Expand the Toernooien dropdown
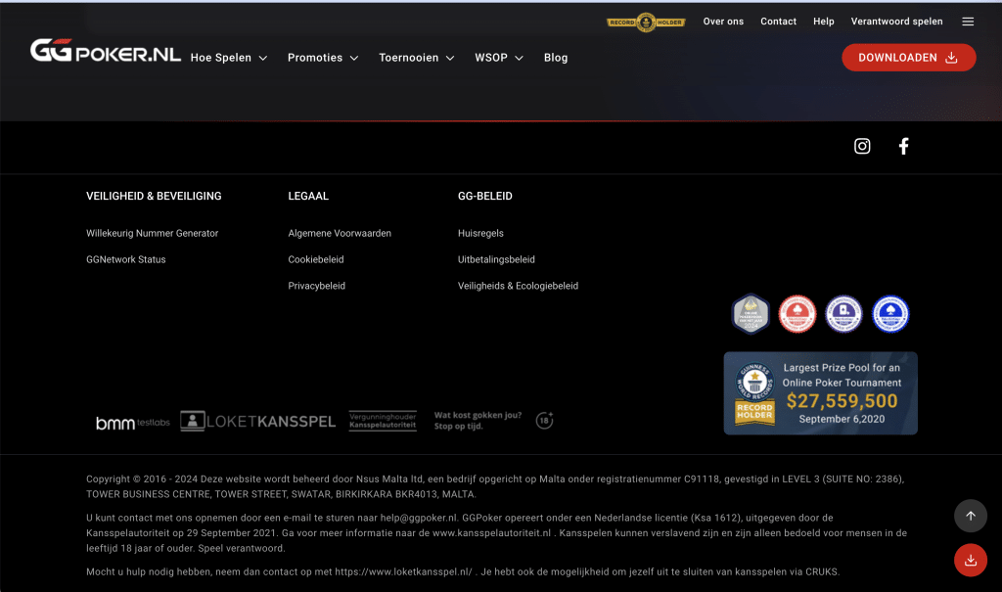This screenshot has height=592, width=1002. pyautogui.click(x=417, y=58)
